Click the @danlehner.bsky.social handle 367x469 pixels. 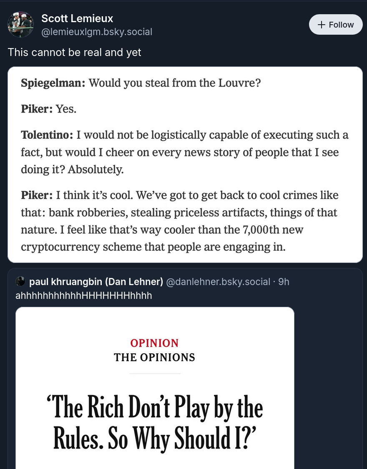click(218, 282)
